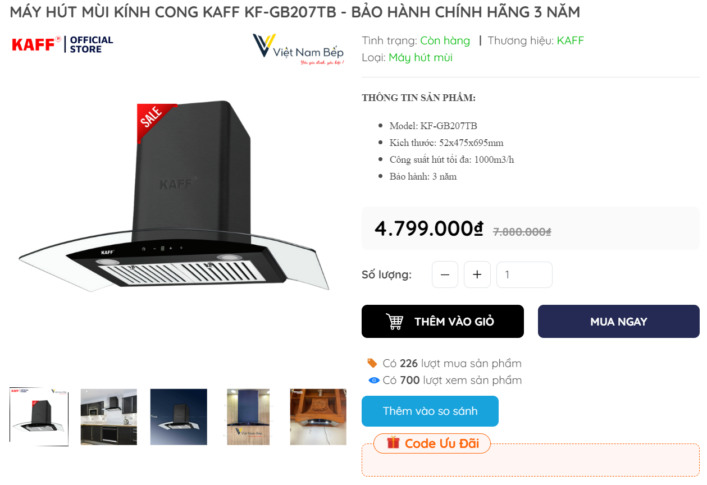Open the KAFF brand link
This screenshot has height=485, width=707.
coord(571,40)
